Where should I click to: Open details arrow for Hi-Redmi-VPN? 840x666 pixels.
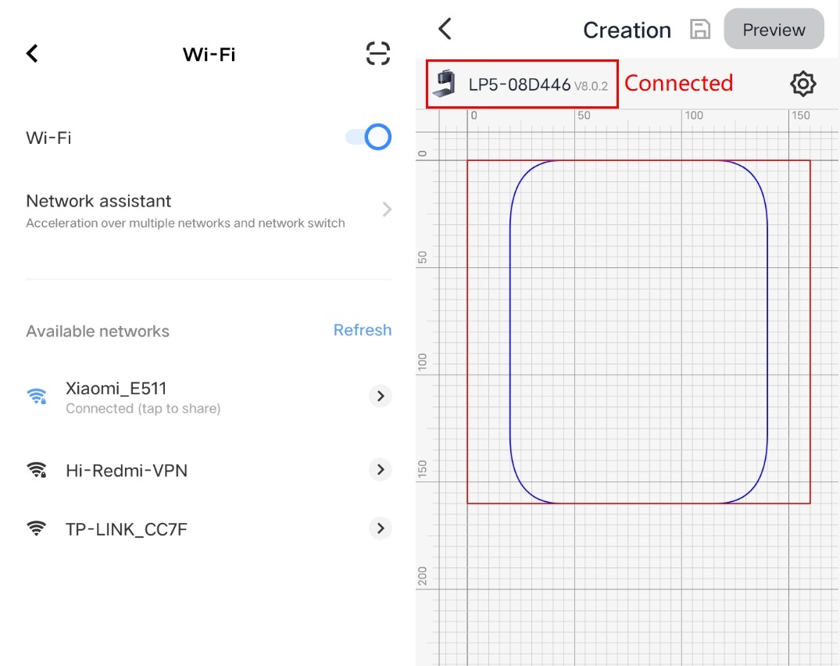[380, 470]
